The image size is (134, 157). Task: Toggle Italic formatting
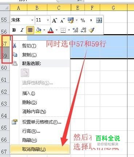point(22,30)
